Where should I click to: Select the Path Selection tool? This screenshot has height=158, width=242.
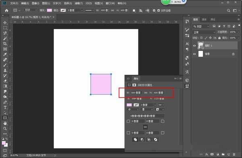coord(5,112)
